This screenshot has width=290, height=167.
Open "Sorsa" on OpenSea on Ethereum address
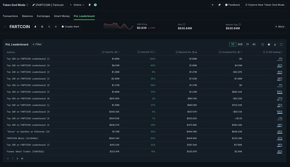point(28,131)
